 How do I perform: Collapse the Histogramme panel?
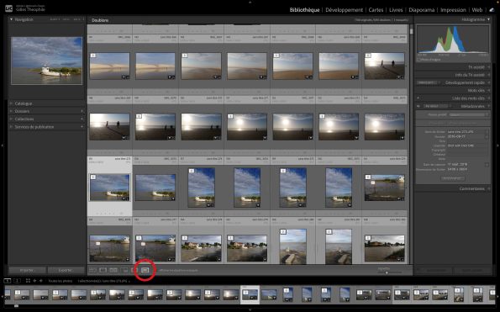(488, 19)
